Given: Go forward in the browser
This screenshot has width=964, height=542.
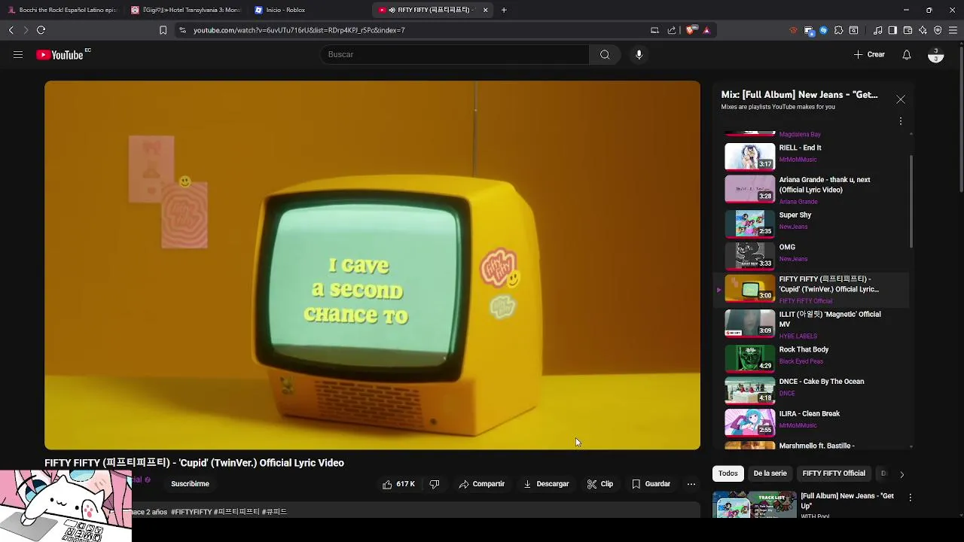Looking at the screenshot, I should 26,30.
